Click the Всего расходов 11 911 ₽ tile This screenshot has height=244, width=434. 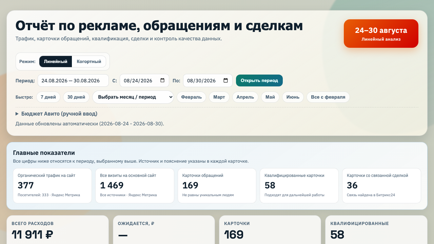click(x=58, y=230)
